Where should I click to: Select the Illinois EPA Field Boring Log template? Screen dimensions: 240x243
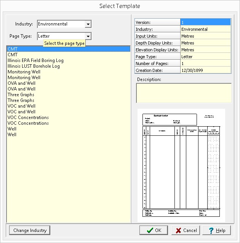tap(35, 60)
